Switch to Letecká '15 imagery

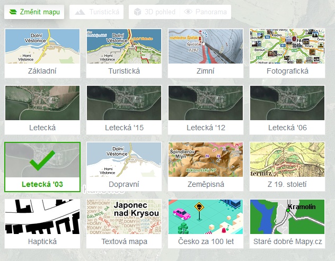124,110
